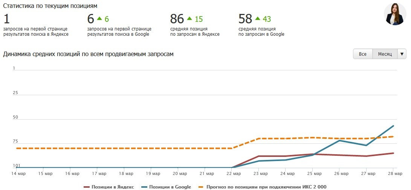Viewport: 411px width, 190px height.
Task: Click green up arrow beside Yandex average position
Action: pos(189,18)
